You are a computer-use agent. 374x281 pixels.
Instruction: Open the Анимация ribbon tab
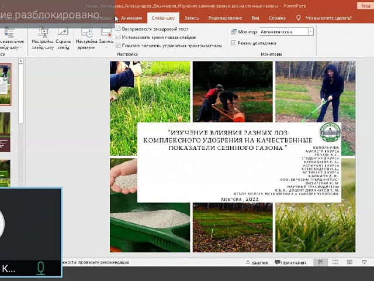(131, 18)
